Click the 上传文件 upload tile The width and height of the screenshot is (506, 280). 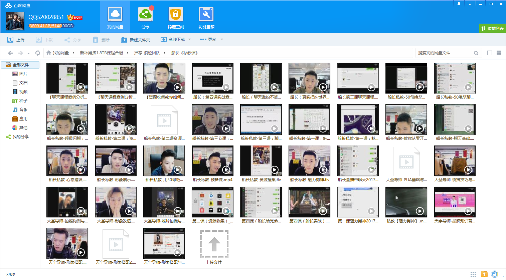214,247
